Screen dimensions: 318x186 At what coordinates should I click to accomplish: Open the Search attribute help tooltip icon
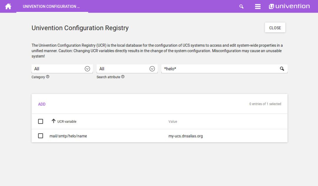[123, 77]
